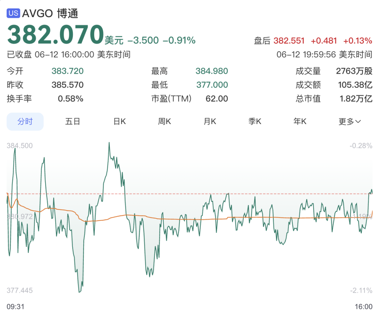
Task: Click the -2.11% chart axis label
Action: 361,290
